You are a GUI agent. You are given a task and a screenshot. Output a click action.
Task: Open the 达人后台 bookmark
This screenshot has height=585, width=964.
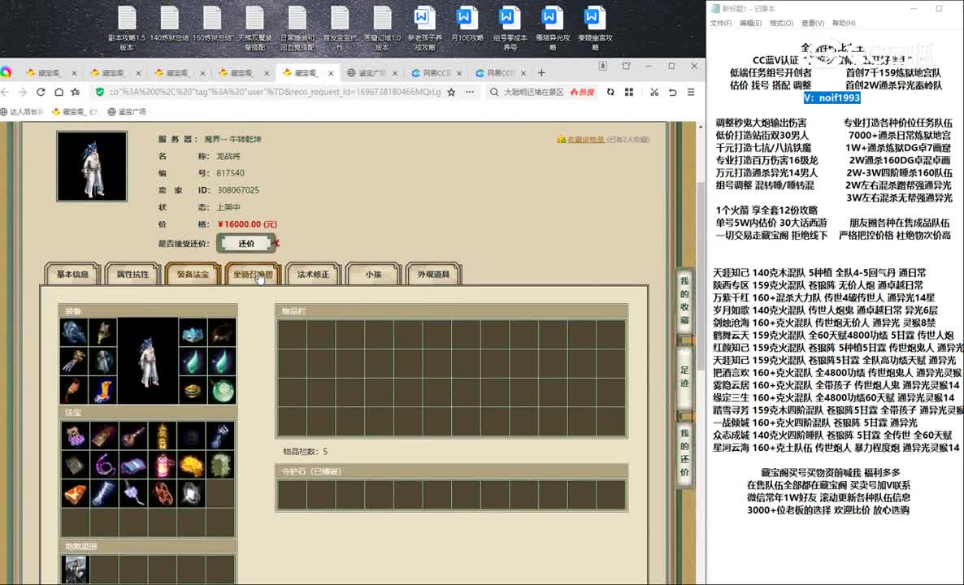coord(22,112)
